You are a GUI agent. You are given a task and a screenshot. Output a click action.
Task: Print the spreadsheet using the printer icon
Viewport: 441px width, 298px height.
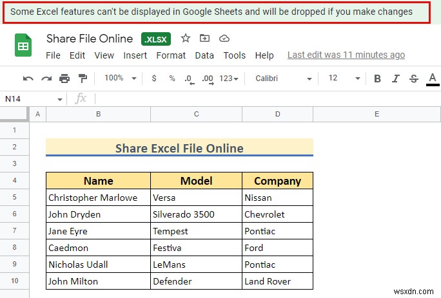coord(64,79)
